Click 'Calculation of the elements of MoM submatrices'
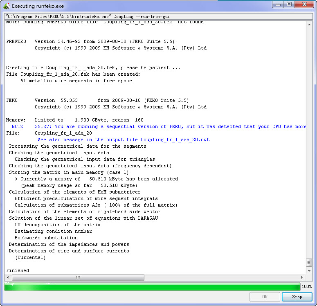Viewport: 317px width, 306px height. (x=74, y=192)
